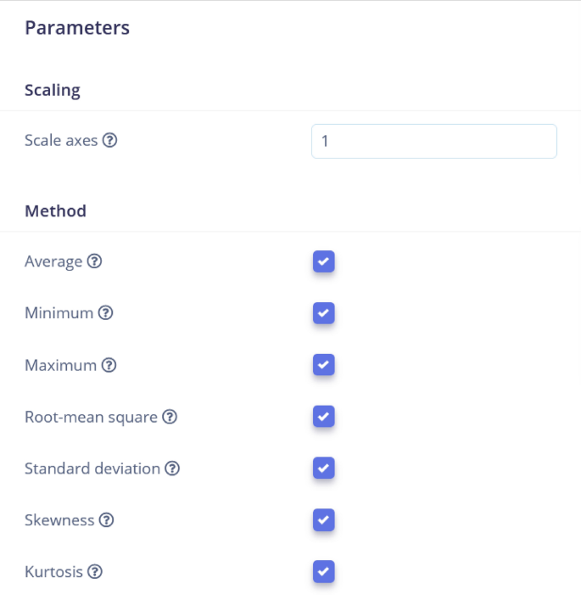Click question mark icon next to Maximum
Image resolution: width=581 pixels, height=595 pixels.
tap(109, 365)
